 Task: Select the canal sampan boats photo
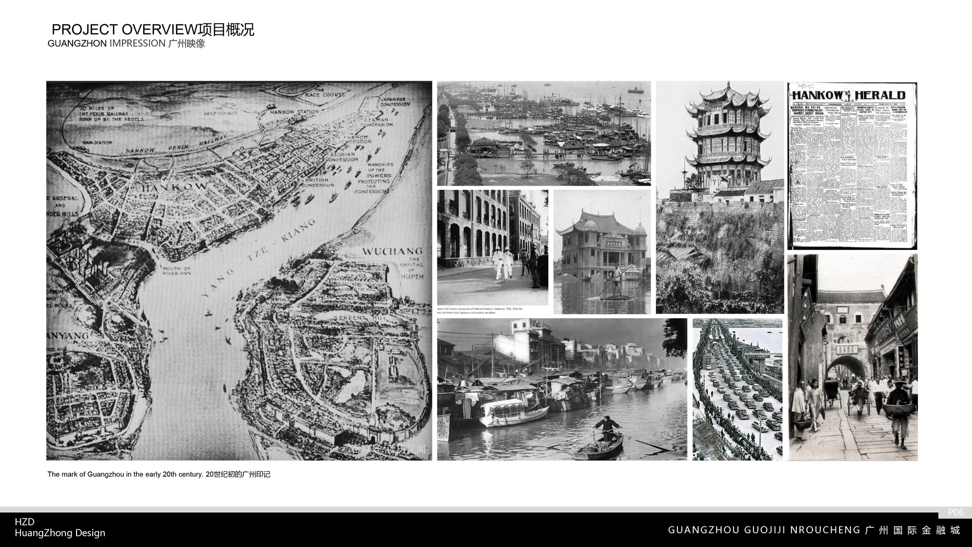tap(562, 389)
